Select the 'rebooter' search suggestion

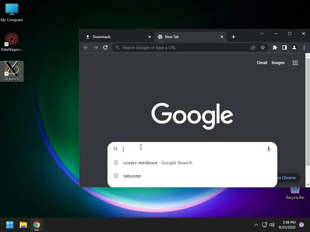click(192, 176)
